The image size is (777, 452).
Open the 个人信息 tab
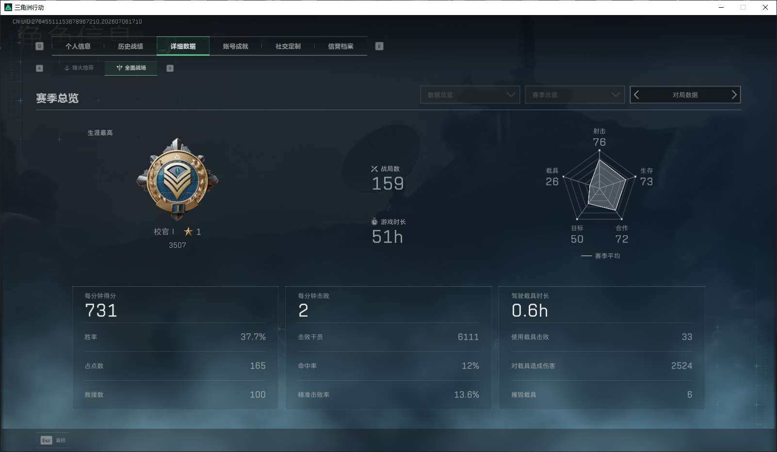78,46
